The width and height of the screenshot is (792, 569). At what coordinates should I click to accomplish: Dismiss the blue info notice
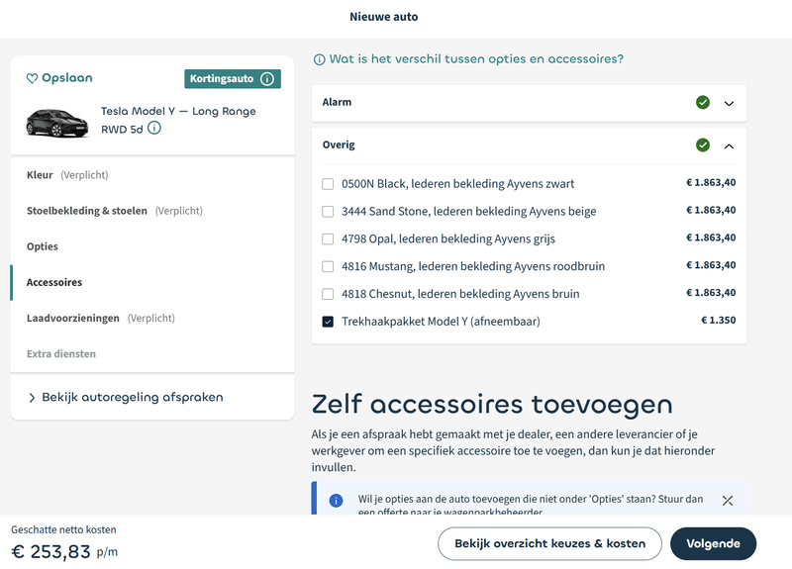tap(728, 501)
